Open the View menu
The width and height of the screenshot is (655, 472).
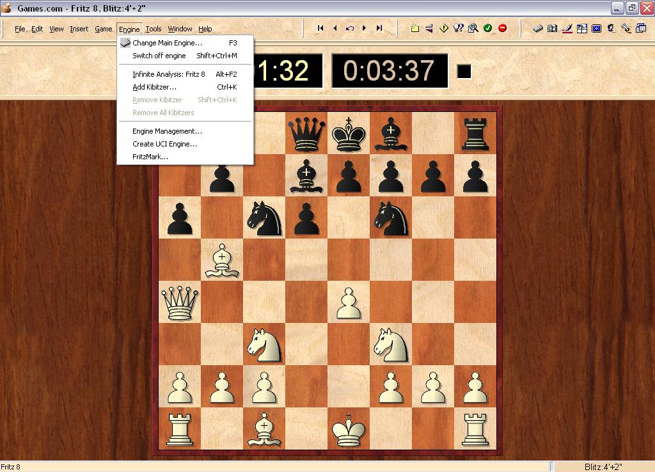(56, 29)
